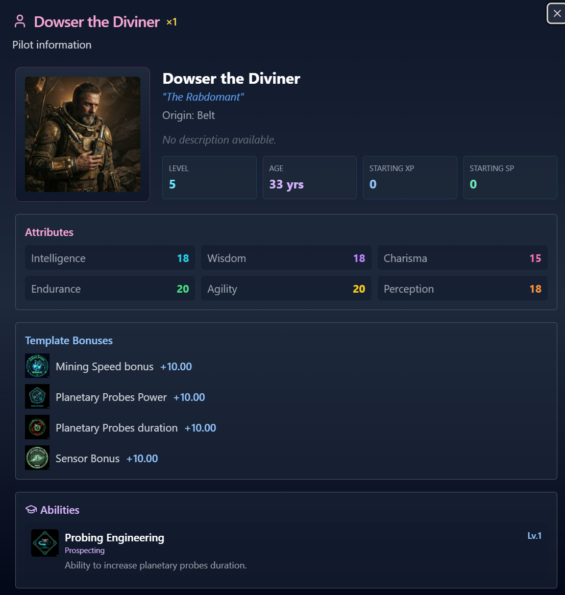This screenshot has width=565, height=595.
Task: Click the white 'Dowser the Diviner' name heading
Action: click(231, 79)
